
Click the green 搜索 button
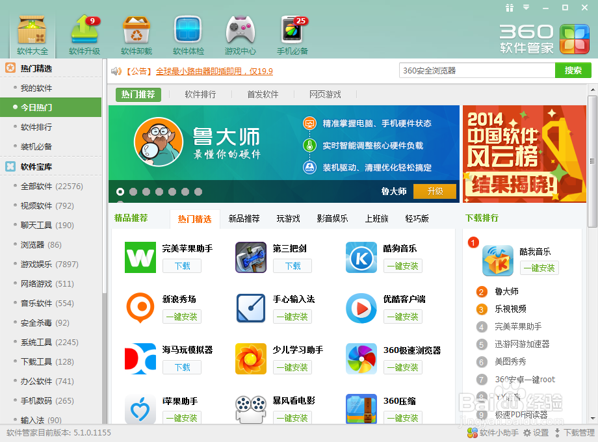click(573, 70)
